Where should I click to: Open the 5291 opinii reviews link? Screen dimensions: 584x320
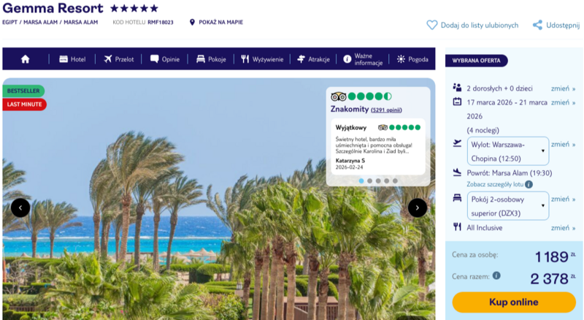386,110
